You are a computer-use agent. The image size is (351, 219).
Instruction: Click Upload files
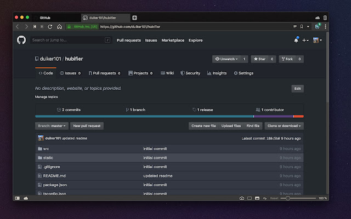(231, 126)
